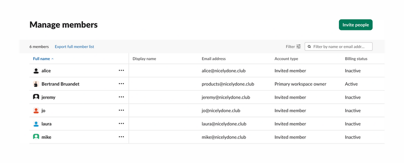Click laura's blue avatar icon
This screenshot has height=163, width=404.
point(36,124)
